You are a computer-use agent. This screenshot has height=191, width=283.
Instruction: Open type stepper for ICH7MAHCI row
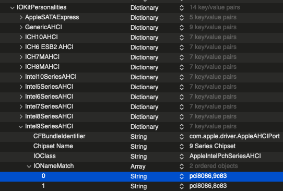click(x=182, y=57)
